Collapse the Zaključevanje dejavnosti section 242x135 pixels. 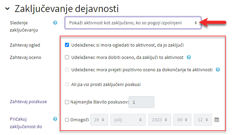coord(7,9)
